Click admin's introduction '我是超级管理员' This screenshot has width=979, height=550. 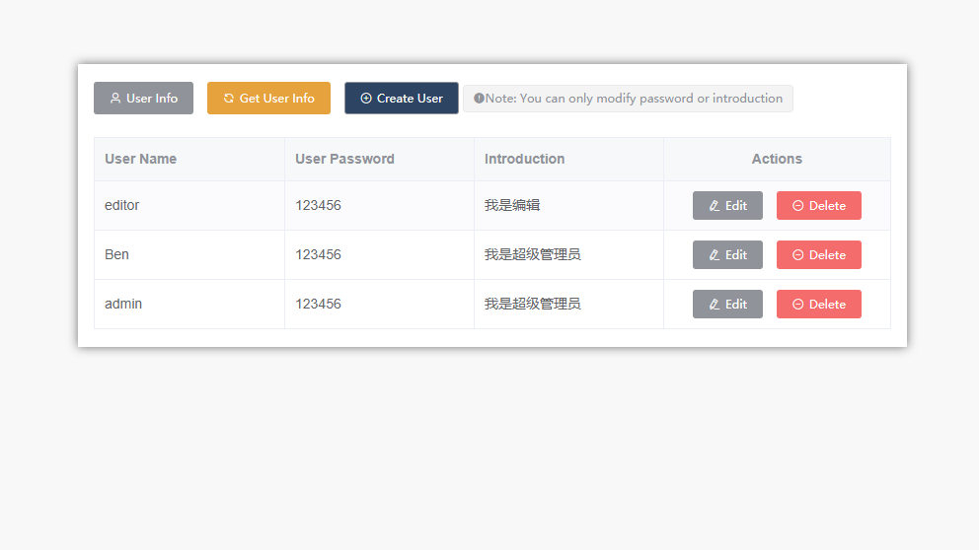(x=533, y=304)
